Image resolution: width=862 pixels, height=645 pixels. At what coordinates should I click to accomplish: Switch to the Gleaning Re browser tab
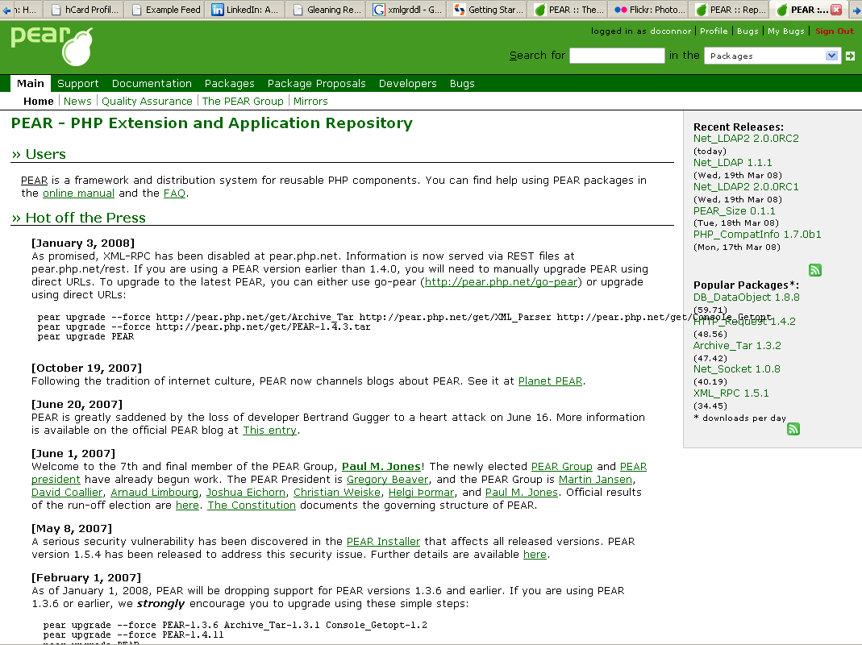tap(327, 10)
